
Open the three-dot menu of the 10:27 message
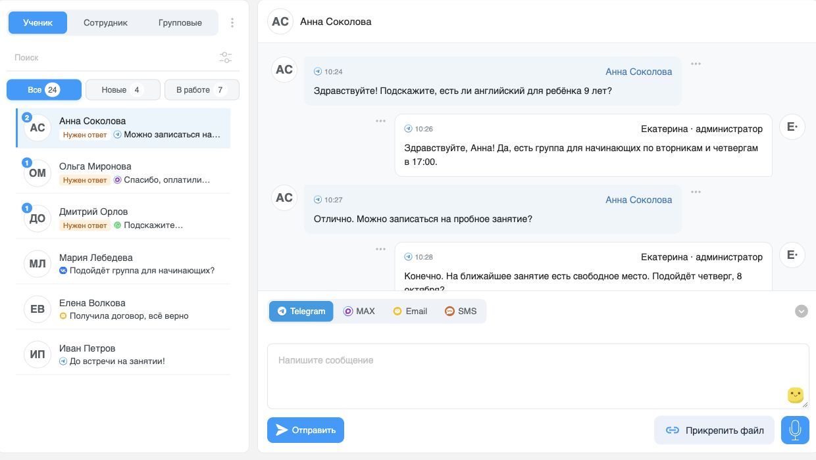click(696, 192)
